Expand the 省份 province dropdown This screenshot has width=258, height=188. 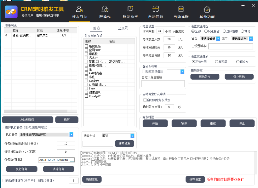click(x=218, y=39)
